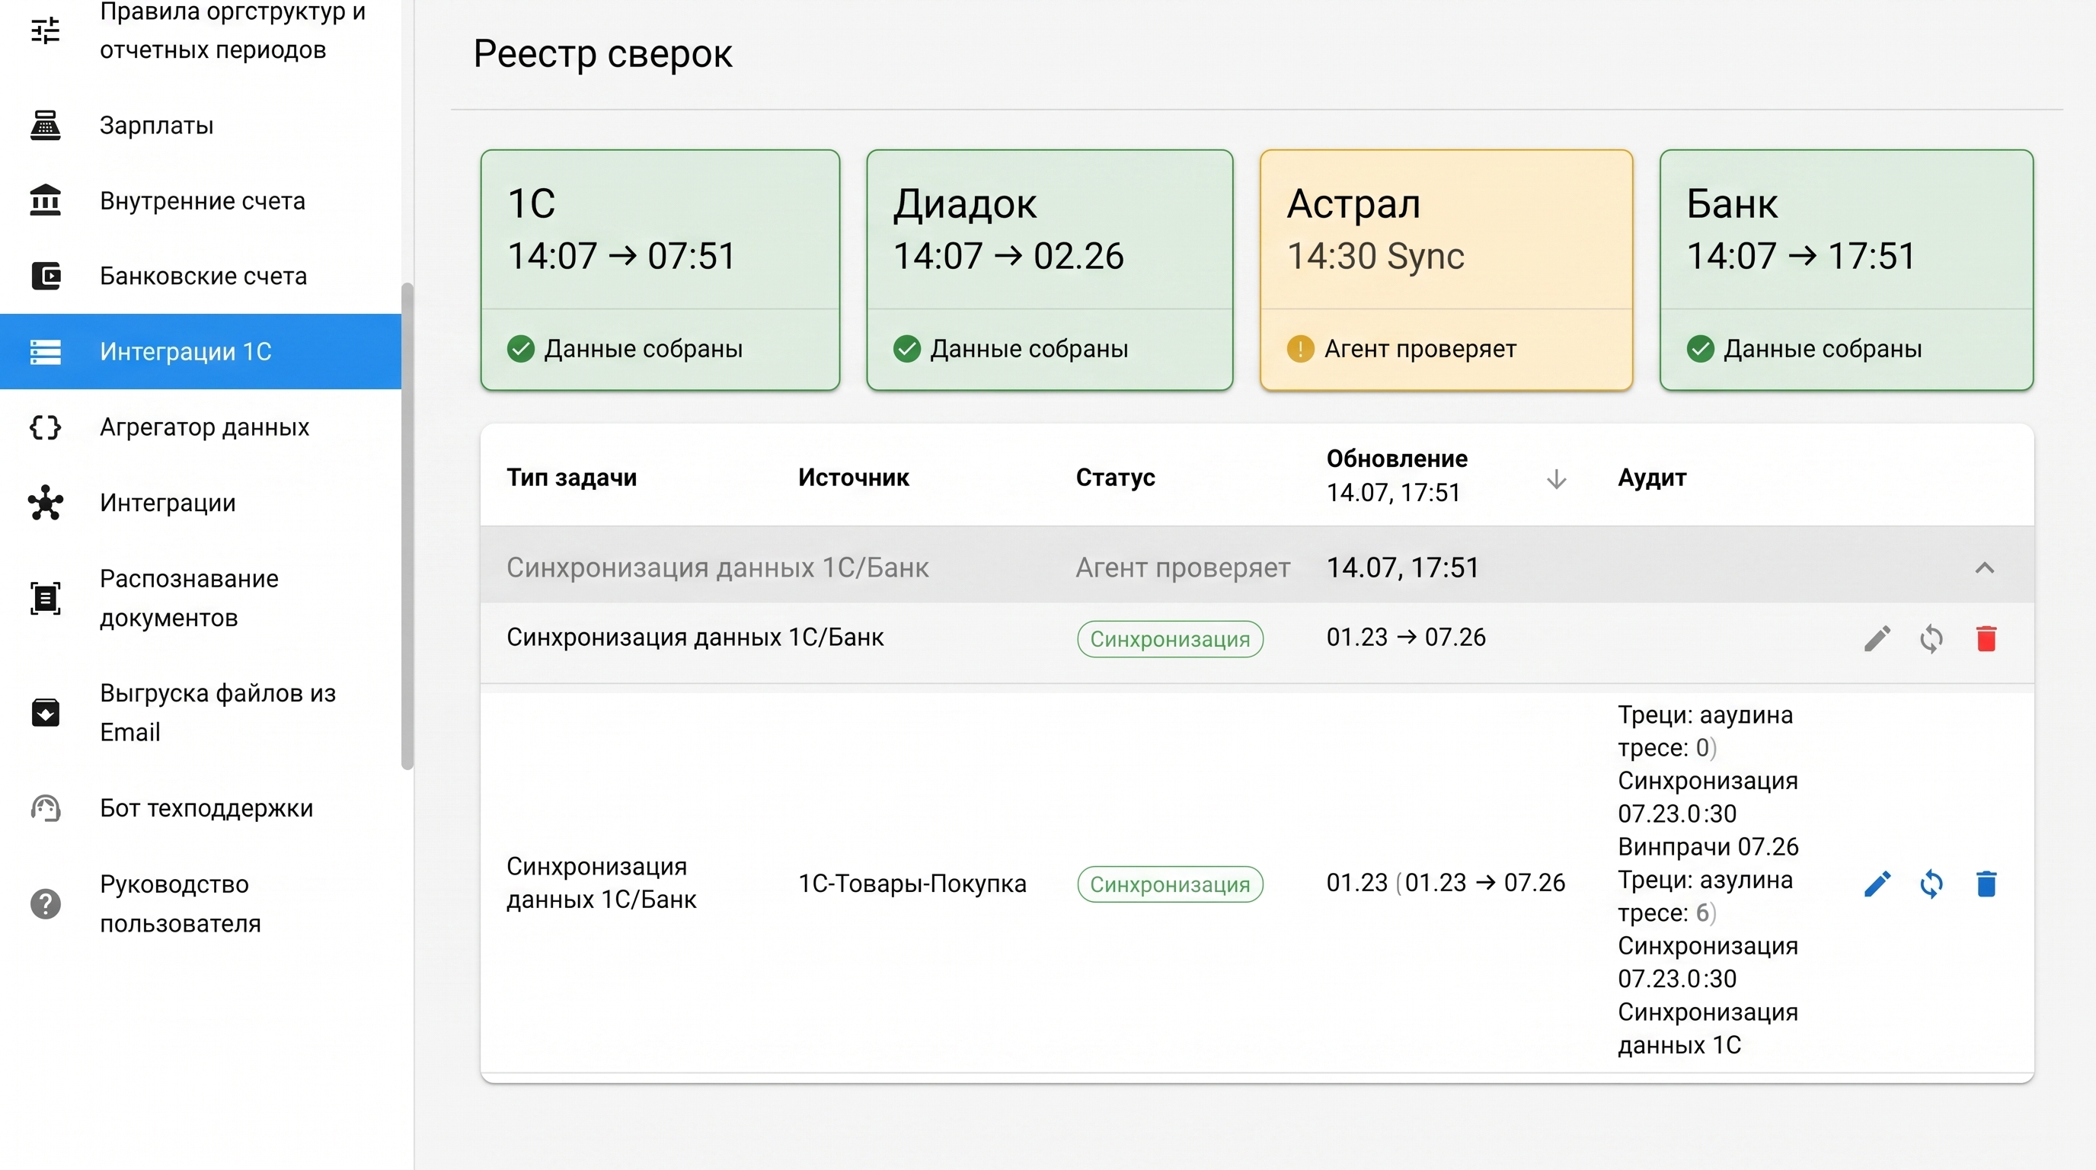Click the Статус column header

pyautogui.click(x=1115, y=478)
